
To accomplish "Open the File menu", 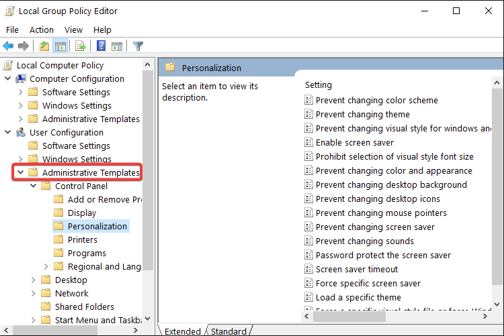I will 12,30.
